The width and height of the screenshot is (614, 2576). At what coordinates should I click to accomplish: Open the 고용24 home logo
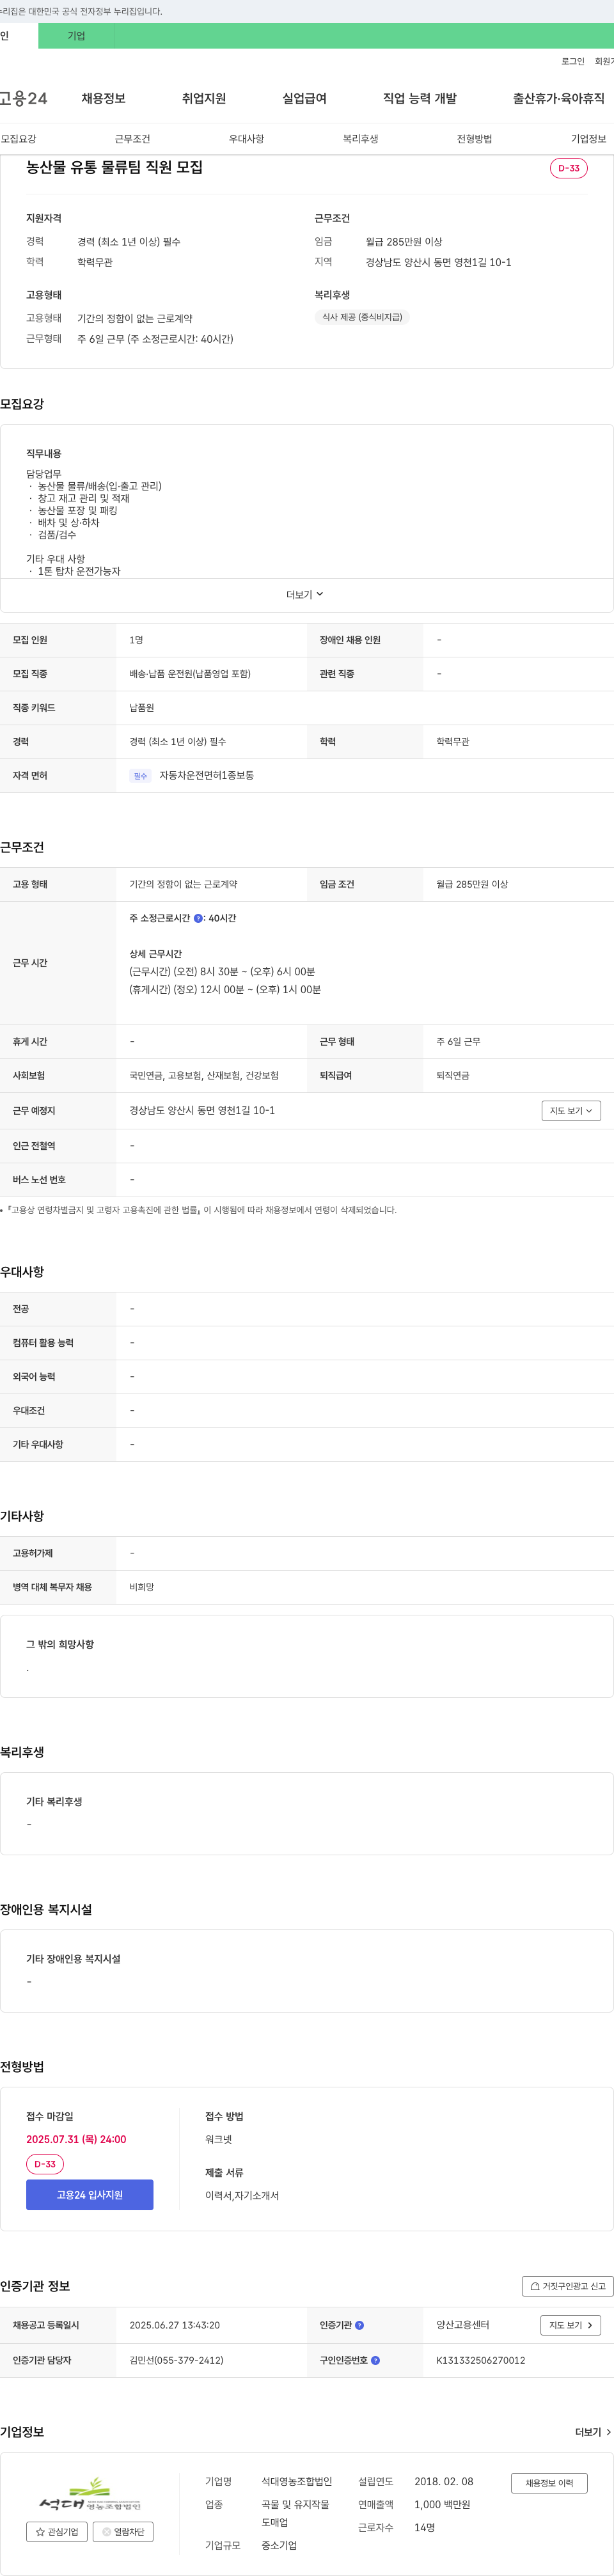coord(23,98)
